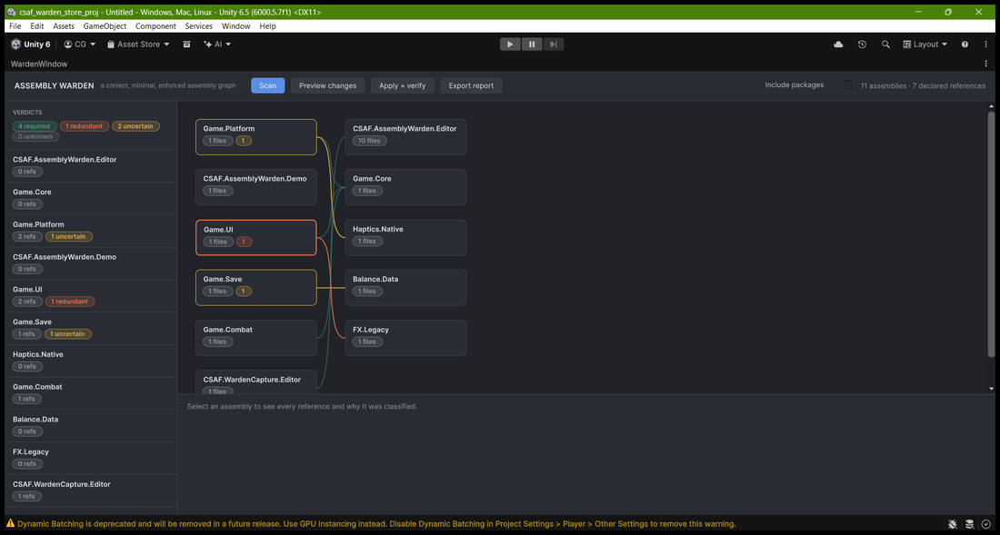Open the Edit menu
Image resolution: width=1000 pixels, height=535 pixels.
pos(37,26)
